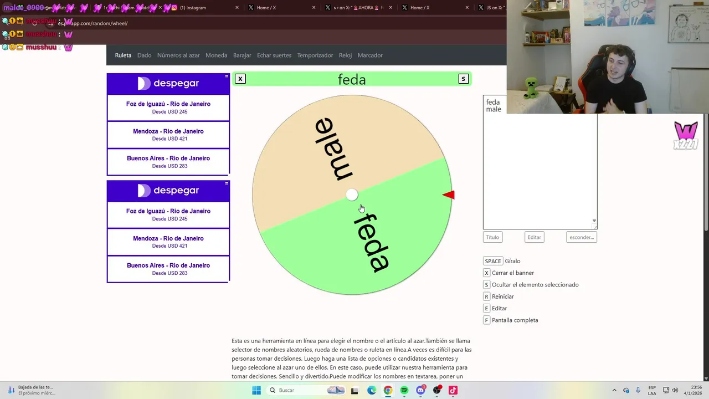
Task: Open the Marcador page
Action: tap(370, 55)
